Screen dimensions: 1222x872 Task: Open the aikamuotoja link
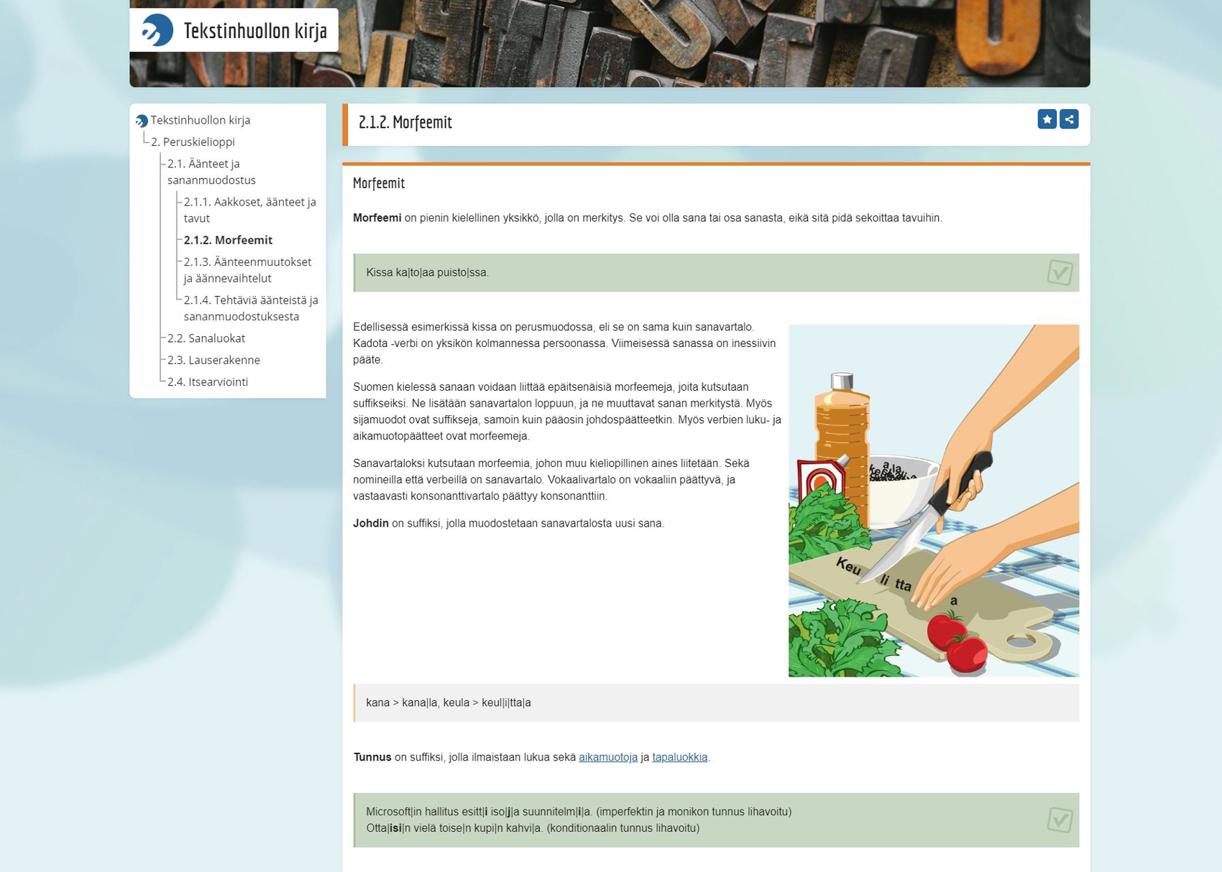coord(607,757)
